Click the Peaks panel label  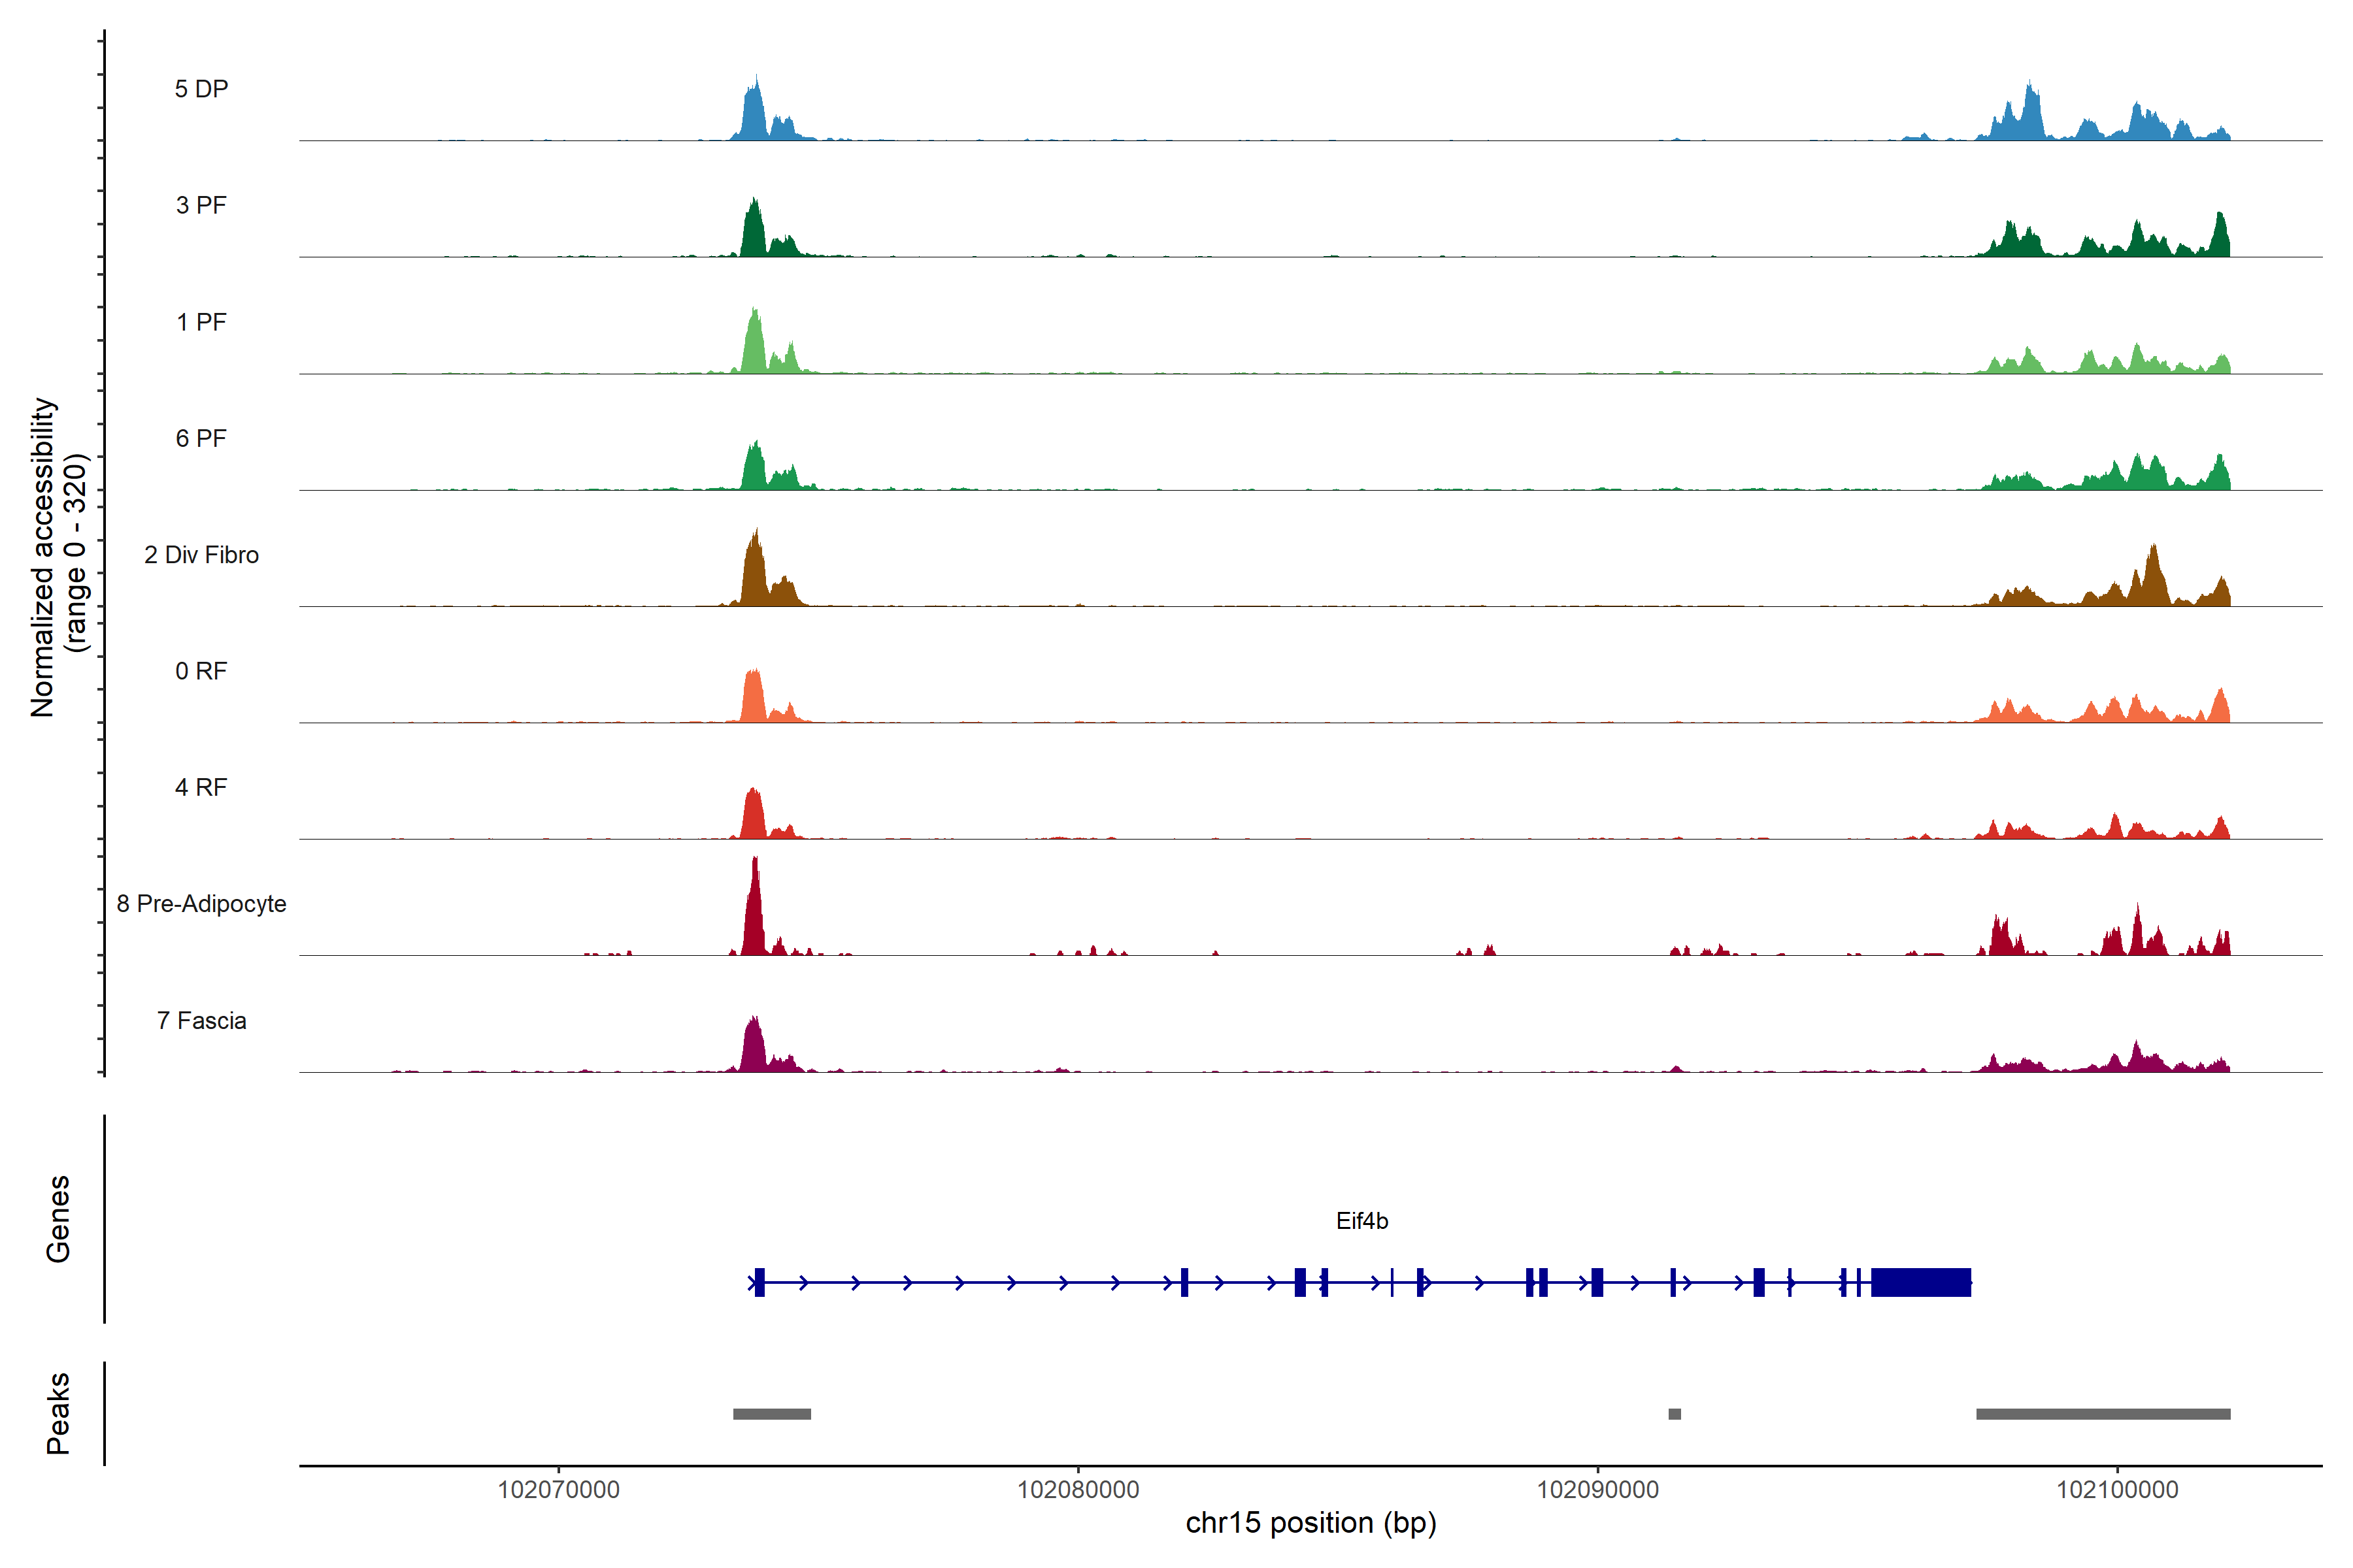(58, 1413)
